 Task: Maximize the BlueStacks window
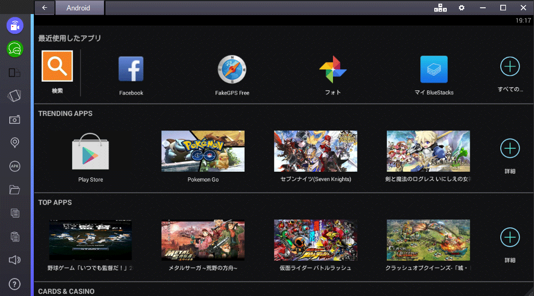(503, 7)
